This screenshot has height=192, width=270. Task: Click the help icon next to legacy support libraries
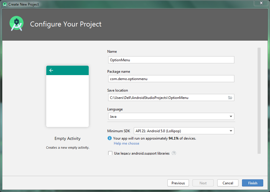click(x=174, y=153)
